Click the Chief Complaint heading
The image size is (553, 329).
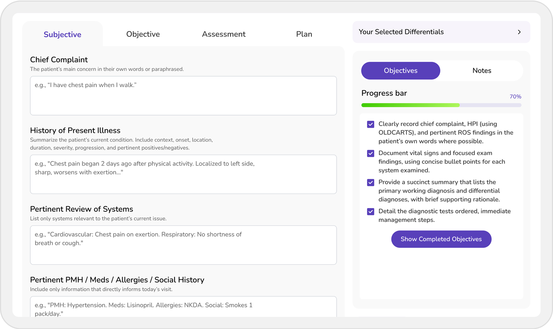point(59,60)
